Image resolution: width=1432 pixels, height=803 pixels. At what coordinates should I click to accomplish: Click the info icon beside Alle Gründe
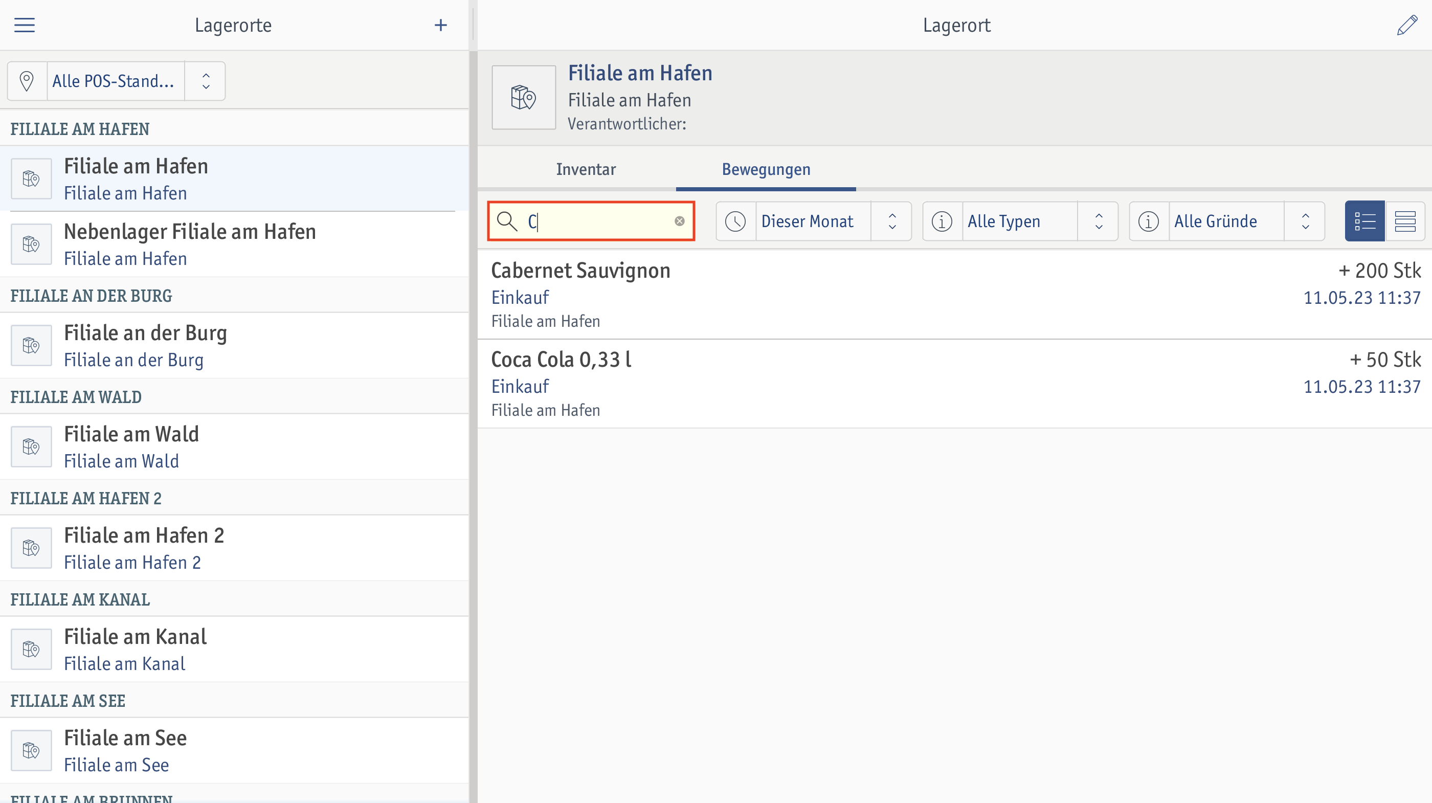[x=1149, y=221]
